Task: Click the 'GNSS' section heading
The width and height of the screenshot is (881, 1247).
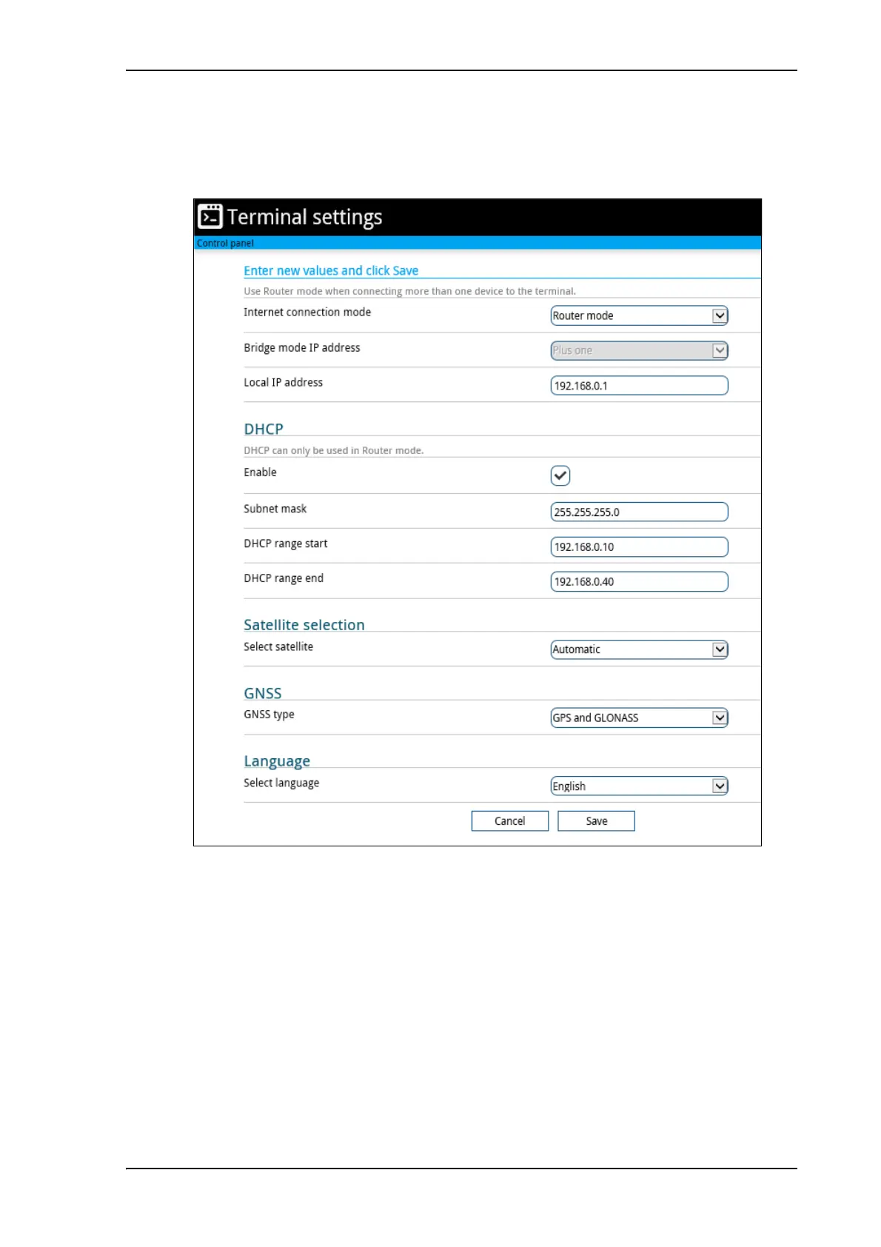Action: (263, 693)
